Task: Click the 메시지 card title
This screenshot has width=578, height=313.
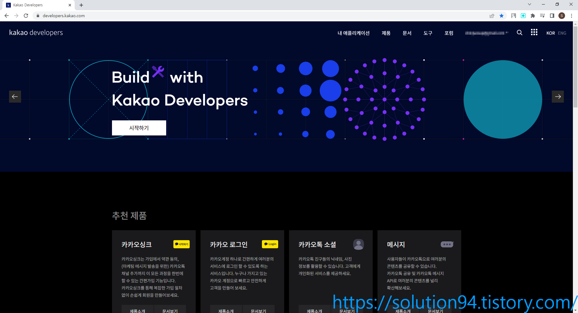Action: (396, 244)
